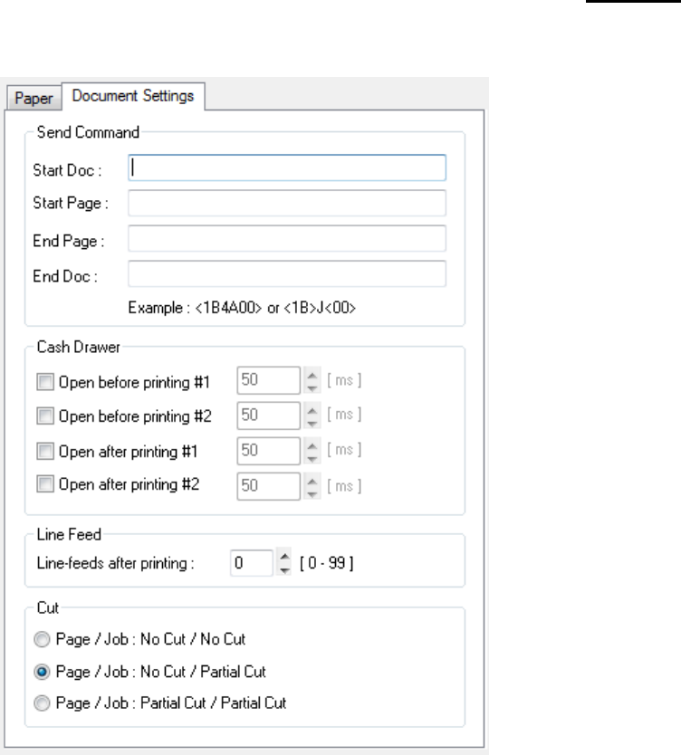681x755 pixels.
Task: Click the End Doc text box
Action: (287, 273)
